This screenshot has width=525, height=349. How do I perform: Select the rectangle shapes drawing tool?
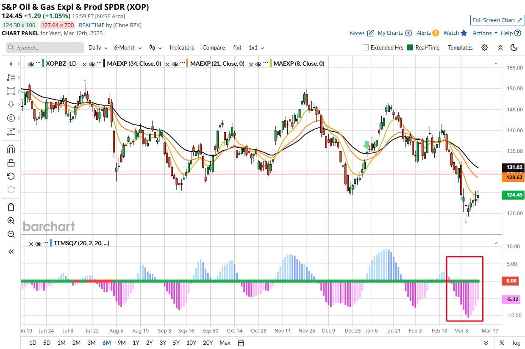pos(11,91)
